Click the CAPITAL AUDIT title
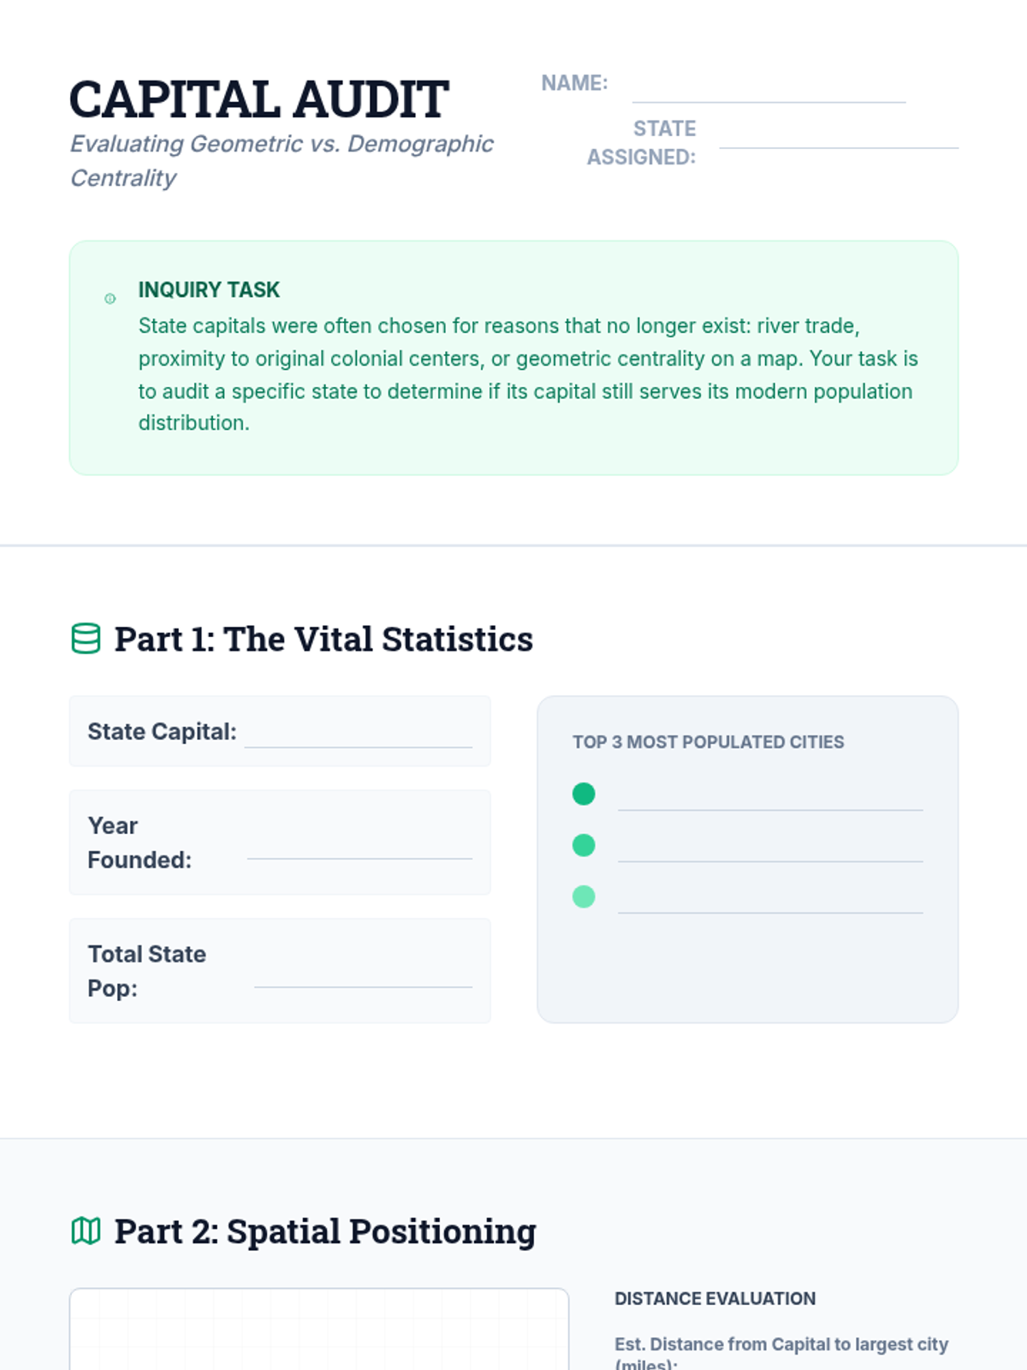1027x1370 pixels. 258,99
